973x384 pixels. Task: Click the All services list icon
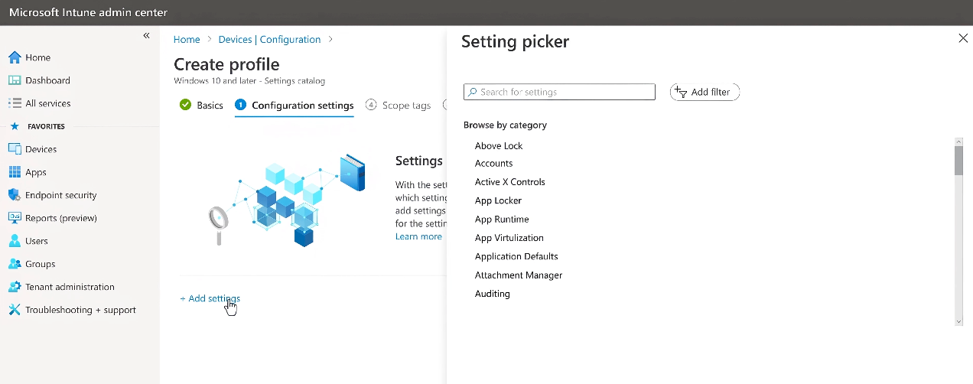click(14, 103)
